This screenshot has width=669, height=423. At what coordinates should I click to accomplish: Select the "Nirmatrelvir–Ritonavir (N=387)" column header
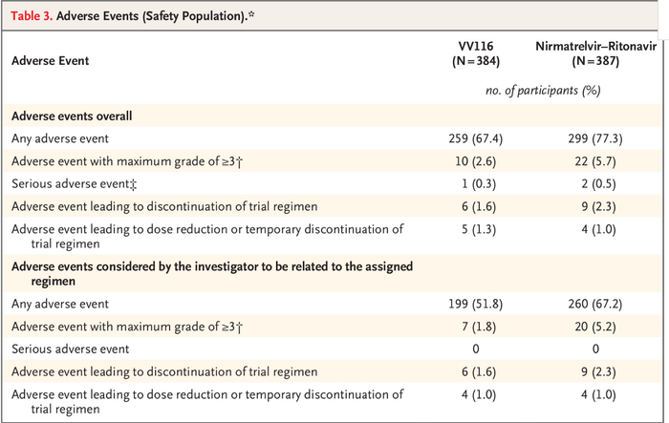pyautogui.click(x=595, y=53)
